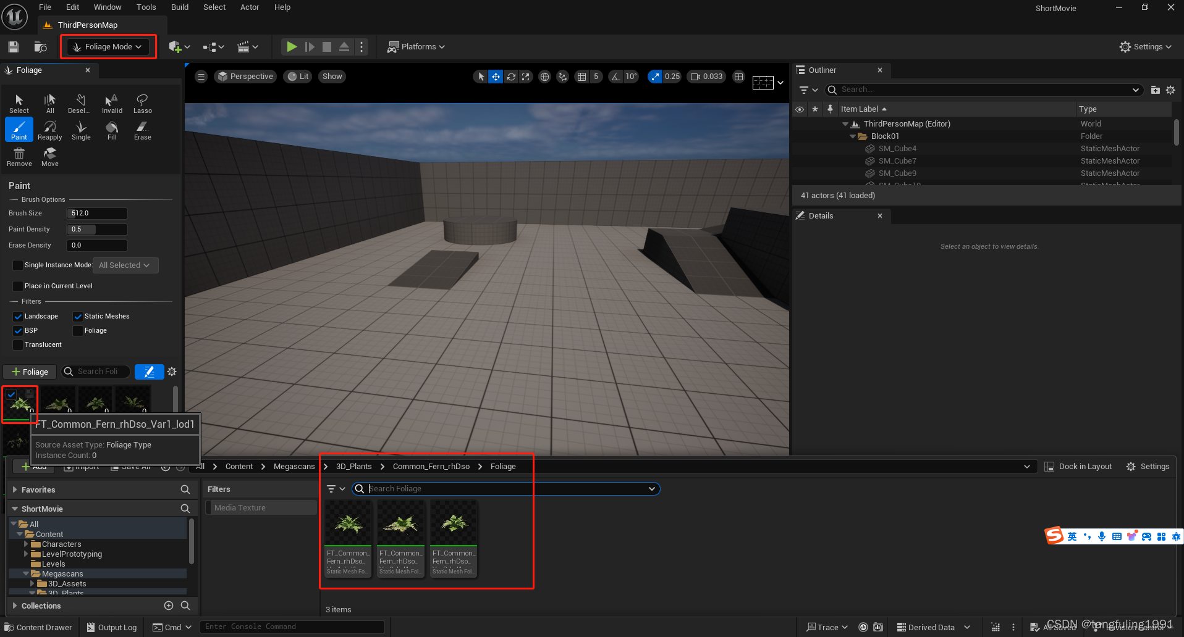Enable the translate gizmo in viewport
1184x637 pixels.
pos(496,77)
